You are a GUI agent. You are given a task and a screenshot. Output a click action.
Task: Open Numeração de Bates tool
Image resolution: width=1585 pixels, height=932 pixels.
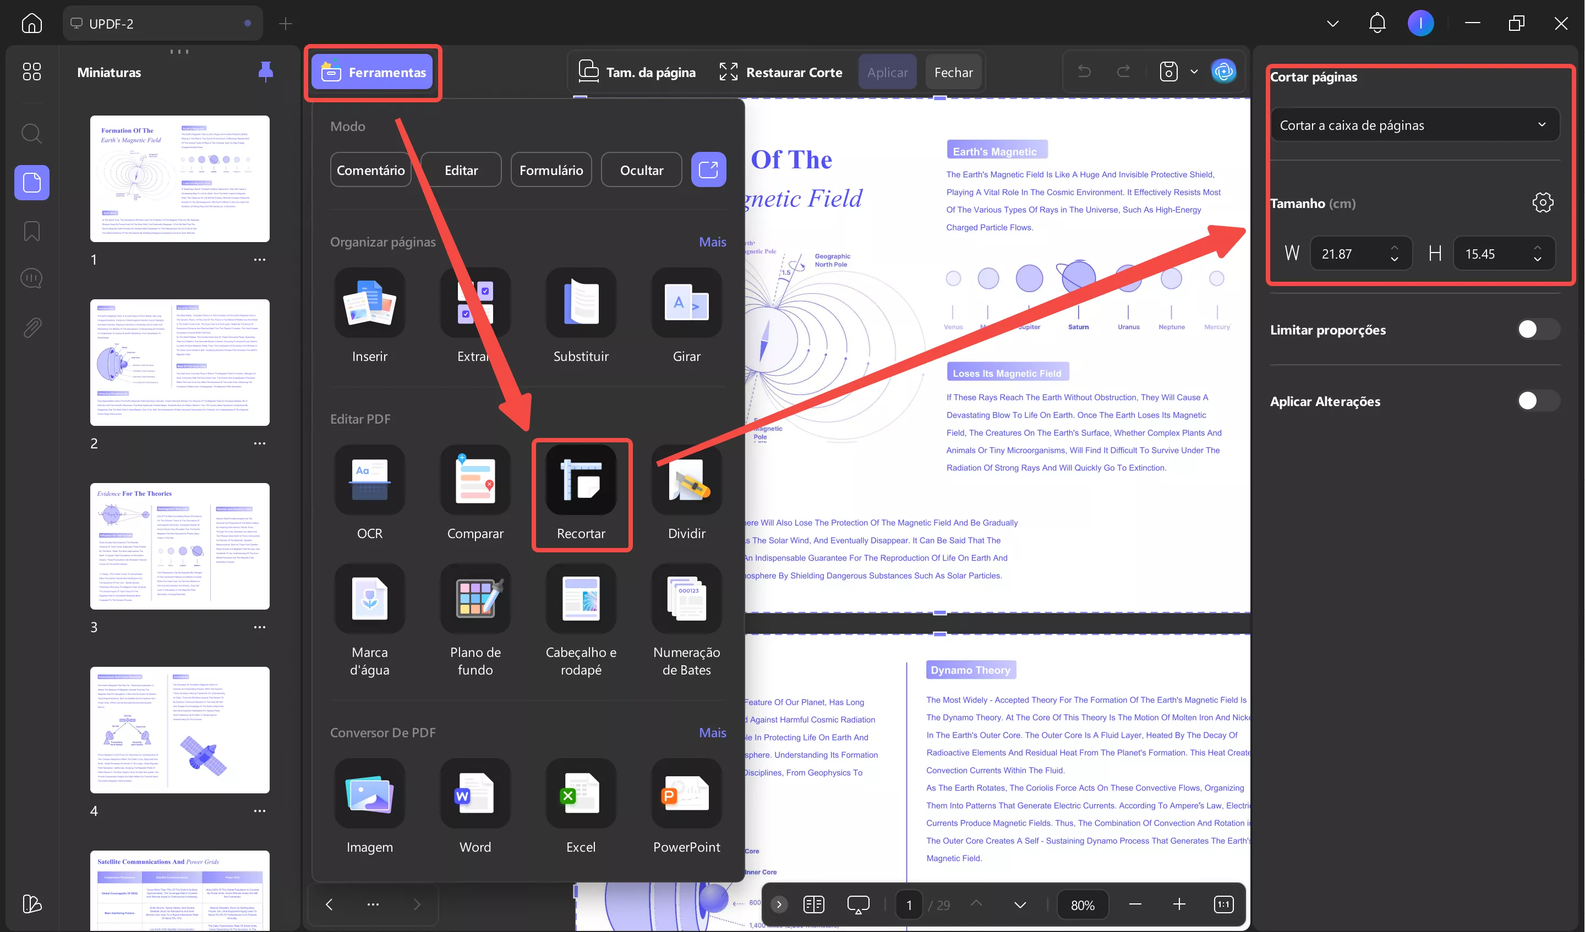coord(686,599)
